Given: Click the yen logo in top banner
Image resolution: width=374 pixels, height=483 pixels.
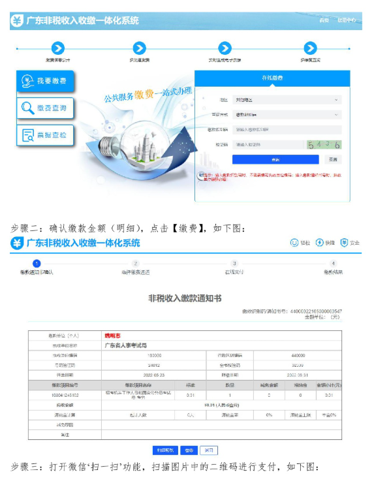Looking at the screenshot, I should point(16,21).
